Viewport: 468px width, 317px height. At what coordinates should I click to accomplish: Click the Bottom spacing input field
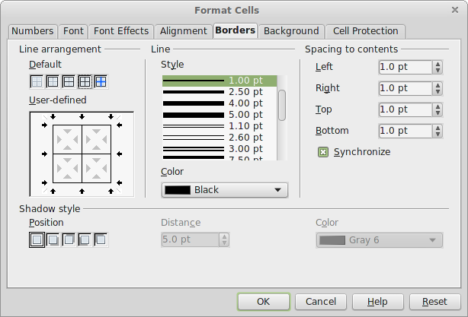point(404,131)
